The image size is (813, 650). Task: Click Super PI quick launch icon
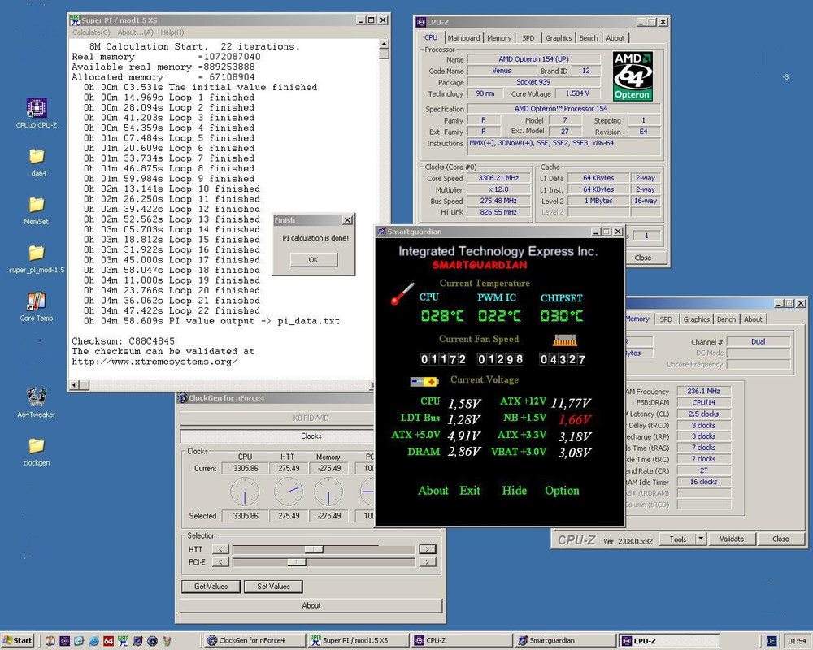[123, 641]
